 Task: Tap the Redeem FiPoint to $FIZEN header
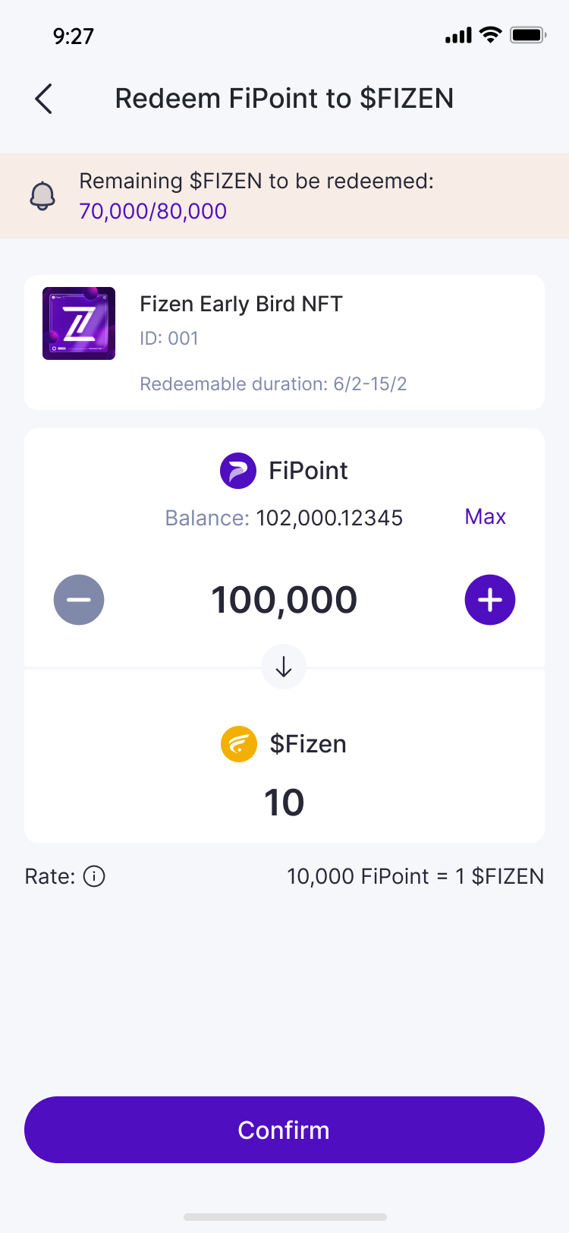284,99
